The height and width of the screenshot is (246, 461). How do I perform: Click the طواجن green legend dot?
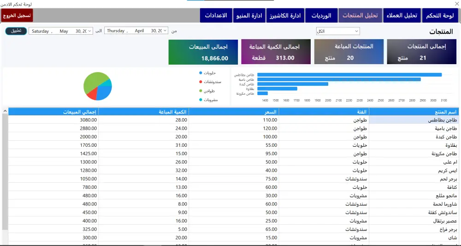pyautogui.click(x=201, y=91)
